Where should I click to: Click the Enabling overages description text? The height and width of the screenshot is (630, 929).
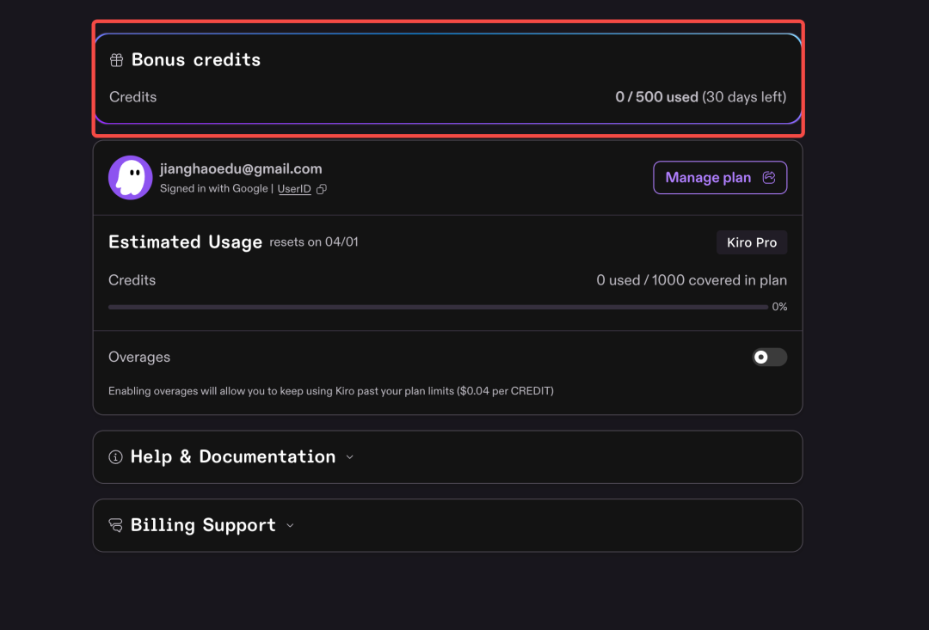(331, 391)
